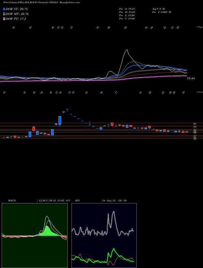
Task: Click the 'Pre V: 0.002 M' volume text
Action: [161, 12]
